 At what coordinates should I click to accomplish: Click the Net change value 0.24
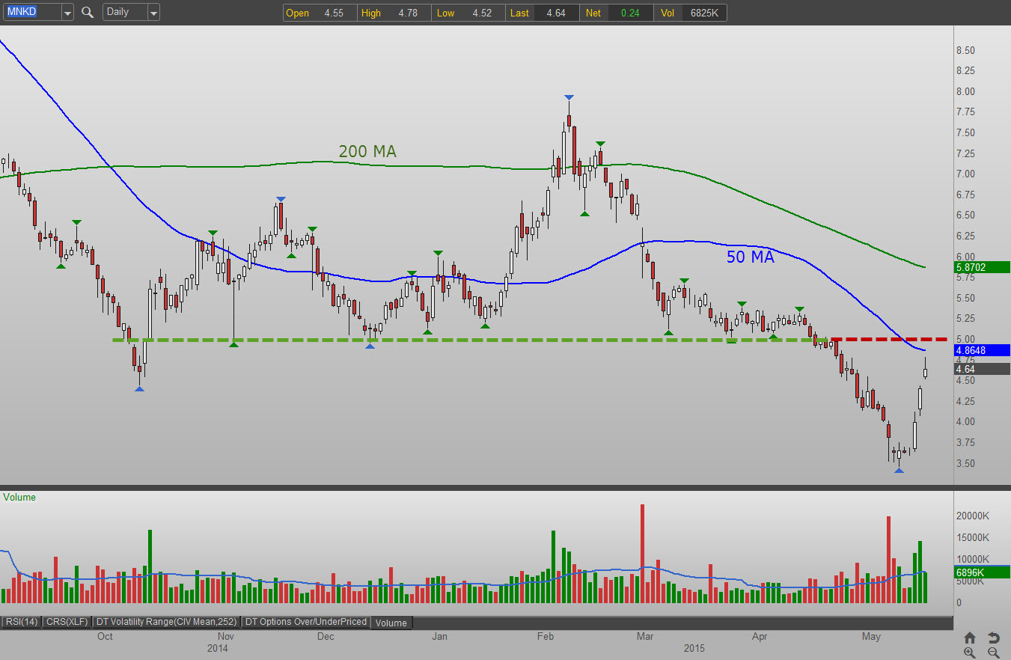[630, 13]
